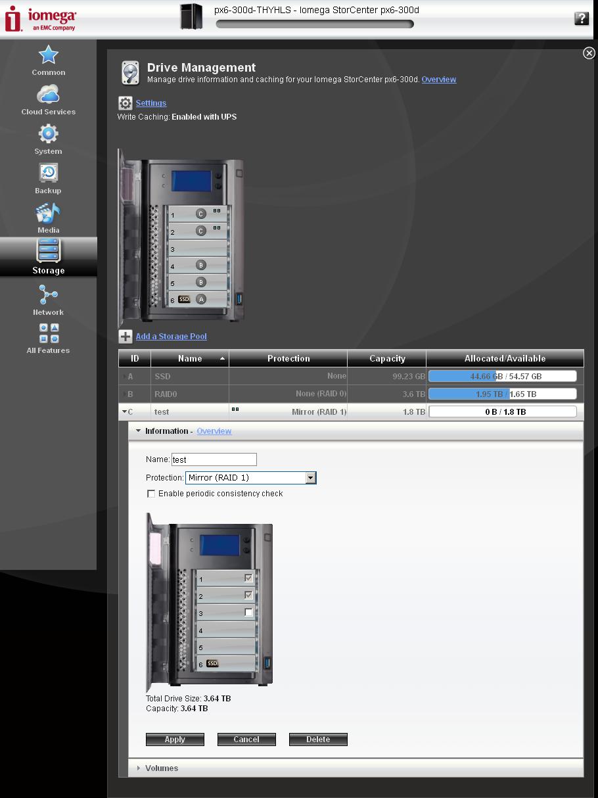The image size is (598, 798).
Task: Uncheck drive 2 in the pool diagram
Action: pos(248,595)
